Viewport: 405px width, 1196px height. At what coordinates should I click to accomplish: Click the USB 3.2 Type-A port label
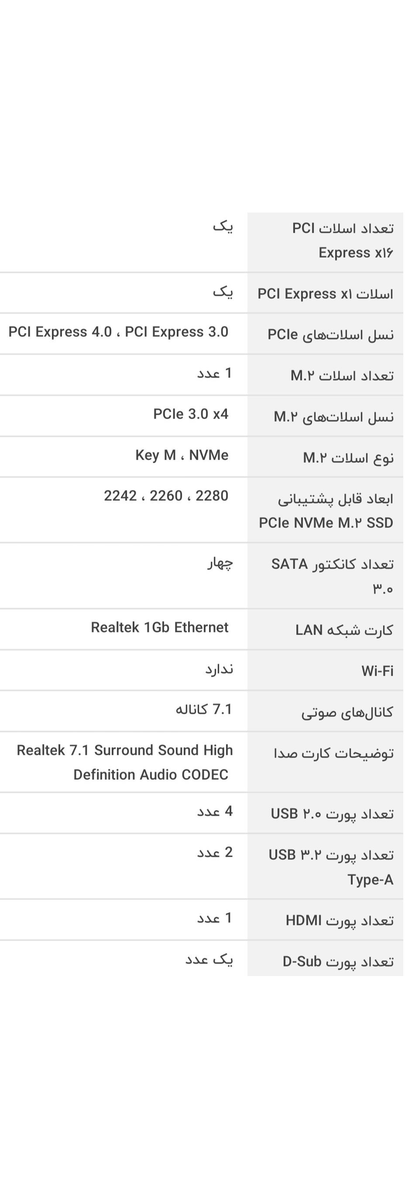click(x=331, y=867)
